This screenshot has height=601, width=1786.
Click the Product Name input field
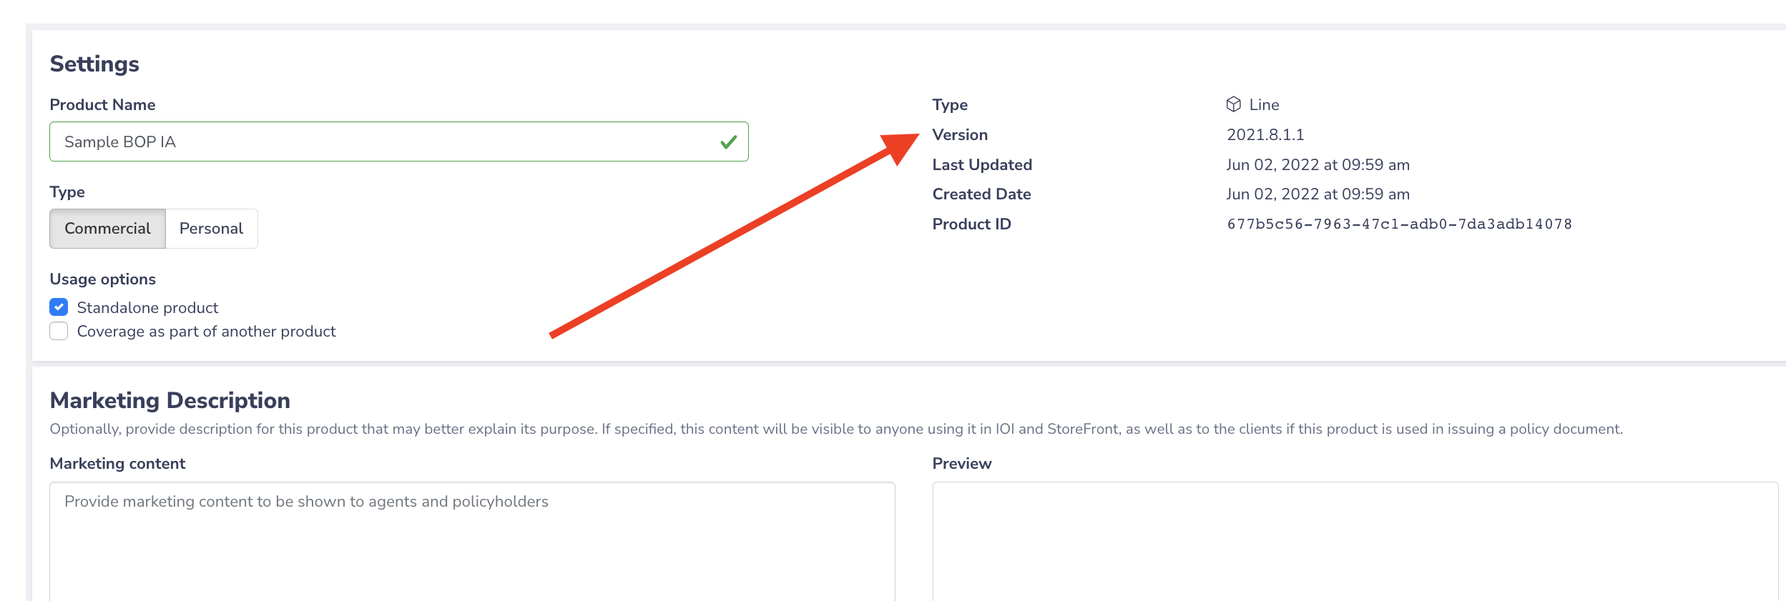tap(399, 141)
